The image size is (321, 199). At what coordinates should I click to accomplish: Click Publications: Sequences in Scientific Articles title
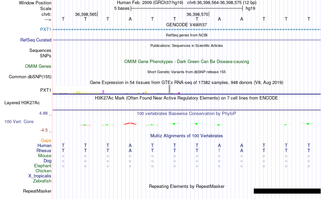187,46
